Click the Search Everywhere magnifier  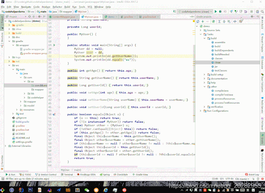tap(262, 11)
